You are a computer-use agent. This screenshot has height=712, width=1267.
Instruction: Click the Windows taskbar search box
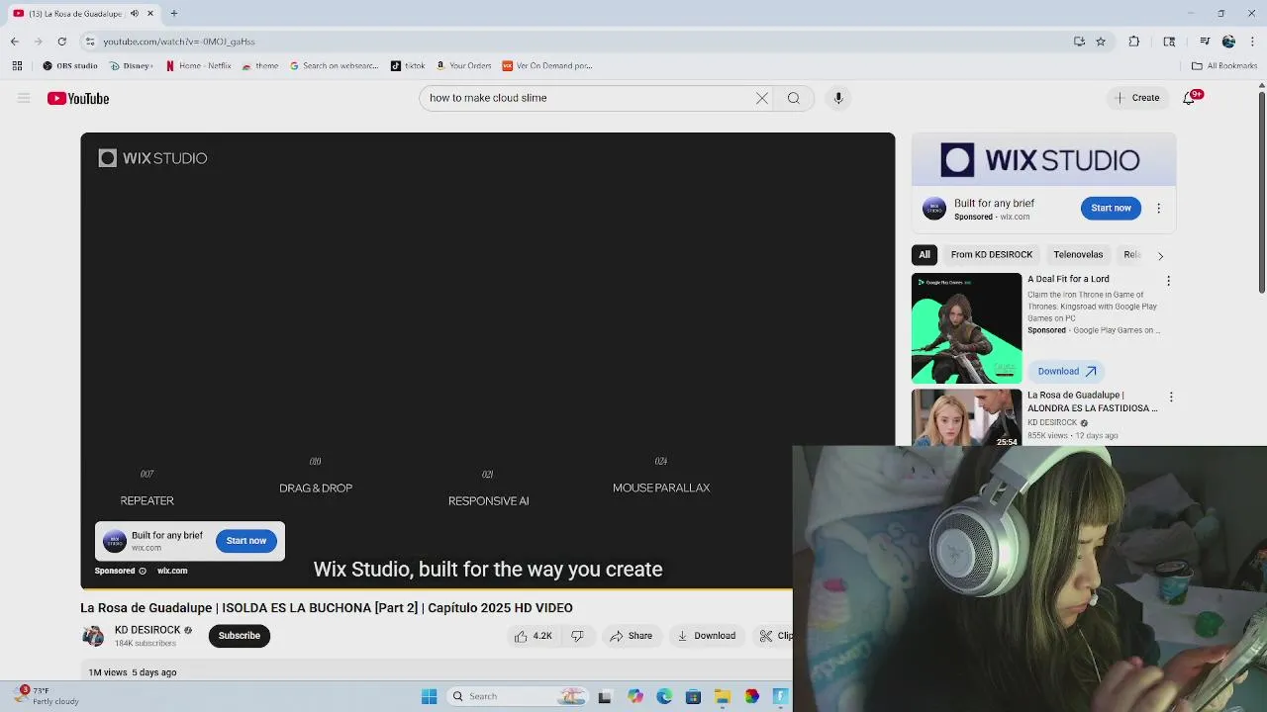(518, 696)
